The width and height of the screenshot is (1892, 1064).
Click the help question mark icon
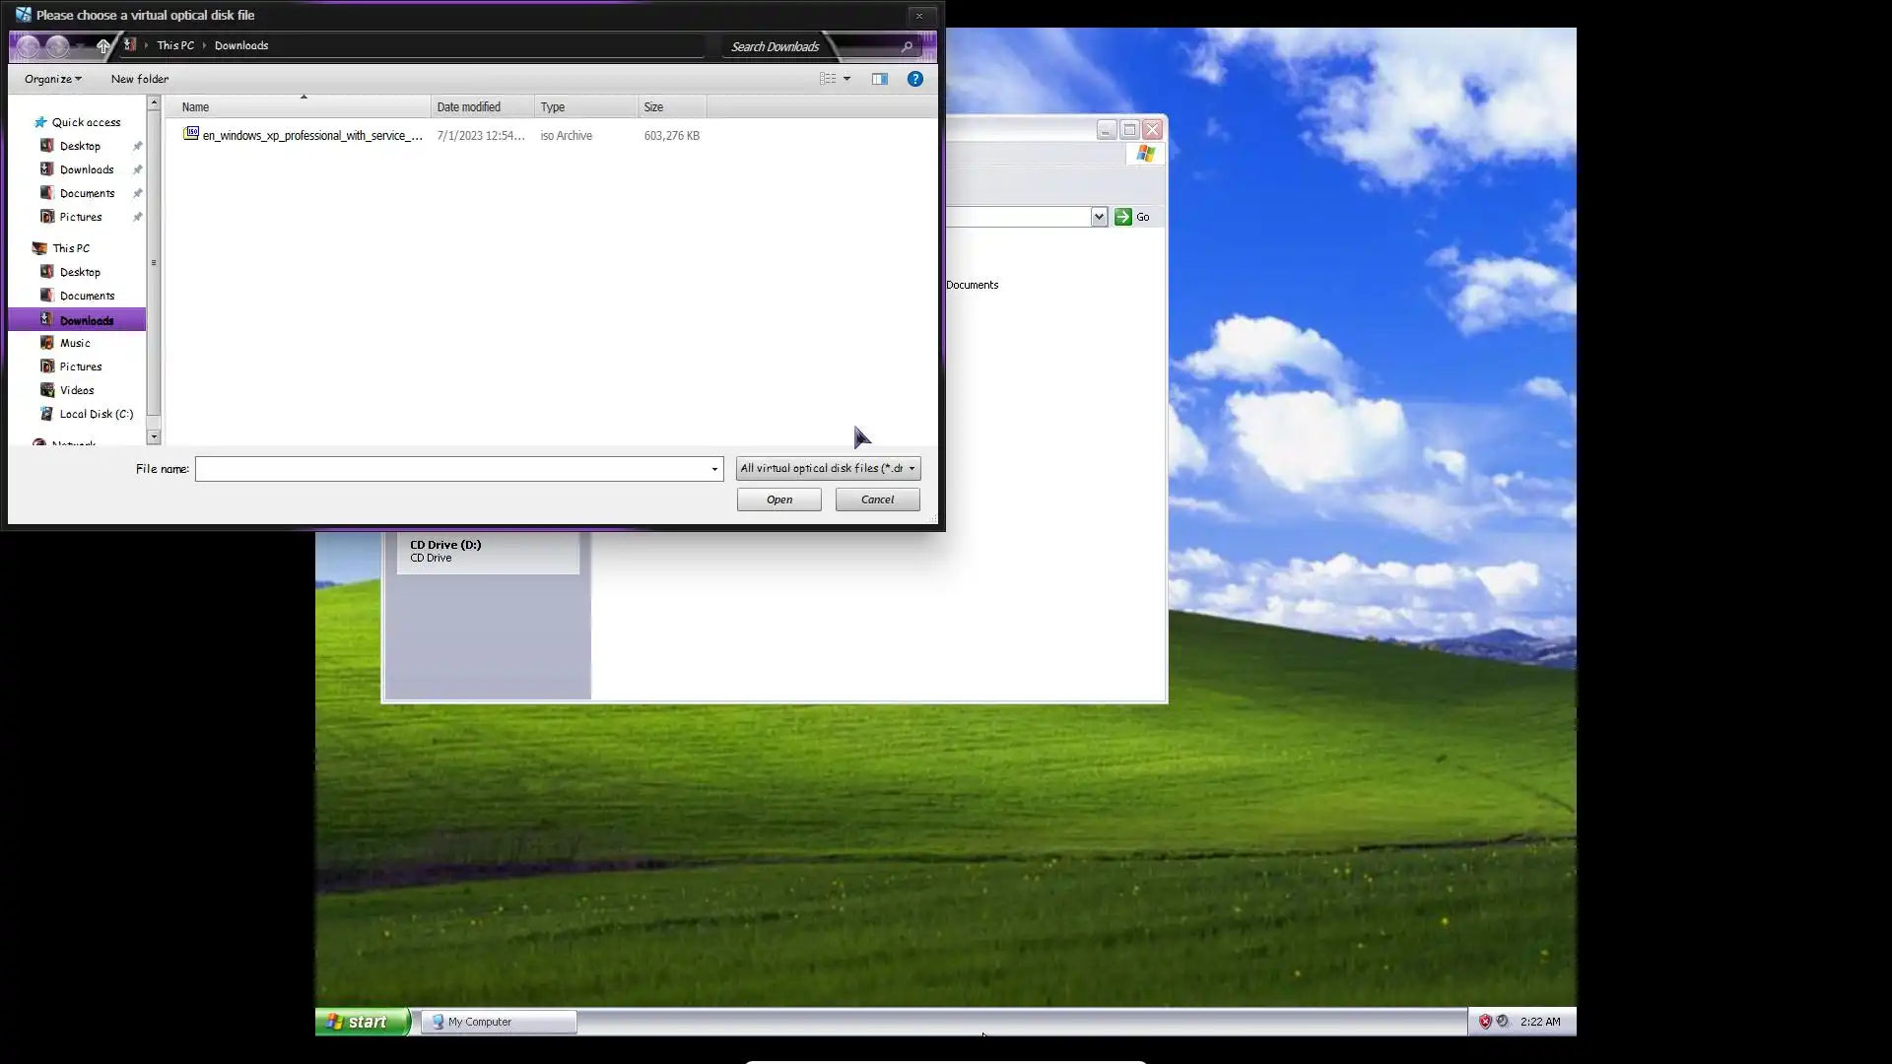pyautogui.click(x=914, y=79)
